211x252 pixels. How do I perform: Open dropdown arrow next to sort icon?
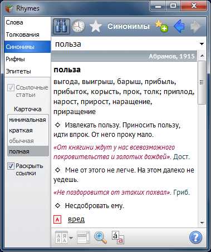click(71, 238)
